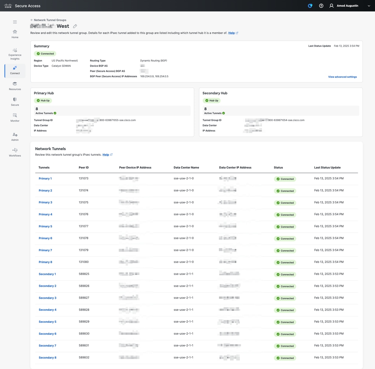Click the Connected badge in Summary
This screenshot has height=369, width=375.
(x=45, y=54)
